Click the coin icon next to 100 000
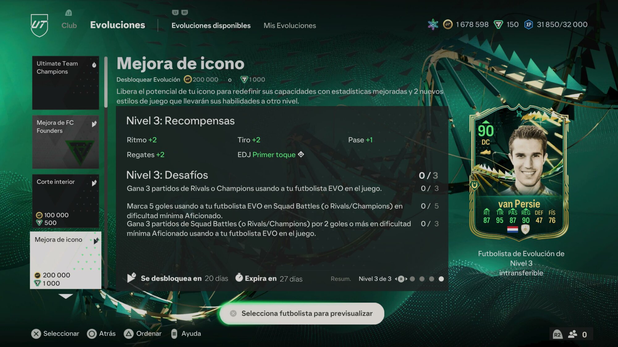This screenshot has height=347, width=618. pyautogui.click(x=39, y=215)
